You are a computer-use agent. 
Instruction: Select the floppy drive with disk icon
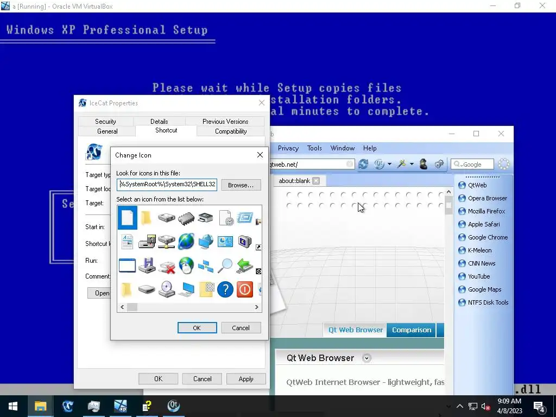tap(147, 242)
